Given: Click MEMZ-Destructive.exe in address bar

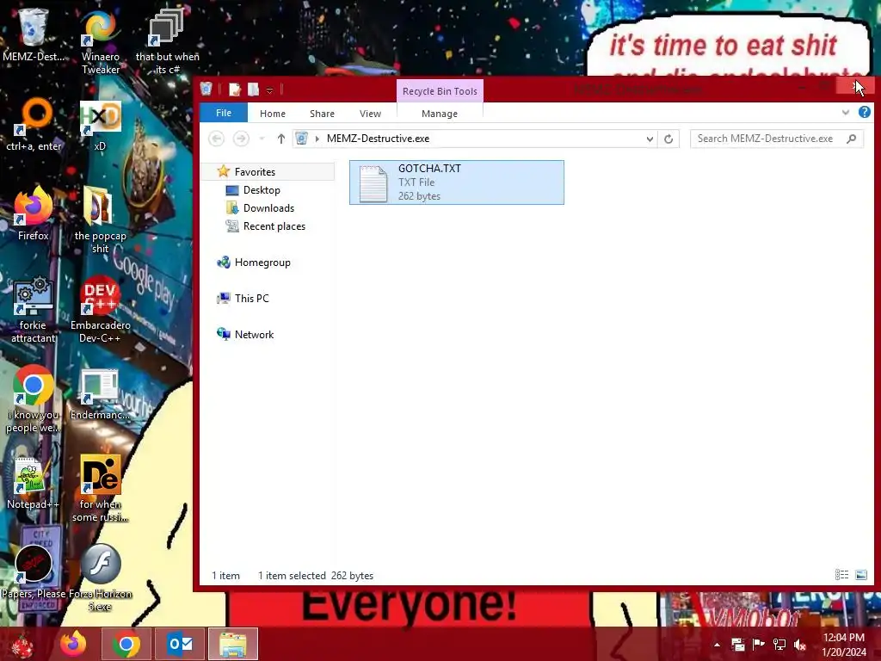Looking at the screenshot, I should tap(378, 139).
